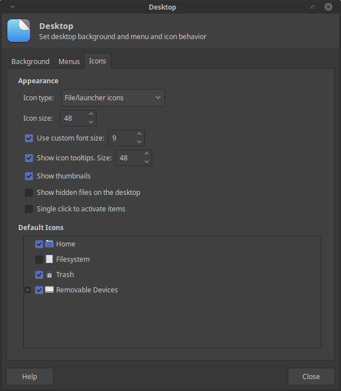
Task: Click the 'Show icon tooltips. Size:' label
Action: [74, 158]
